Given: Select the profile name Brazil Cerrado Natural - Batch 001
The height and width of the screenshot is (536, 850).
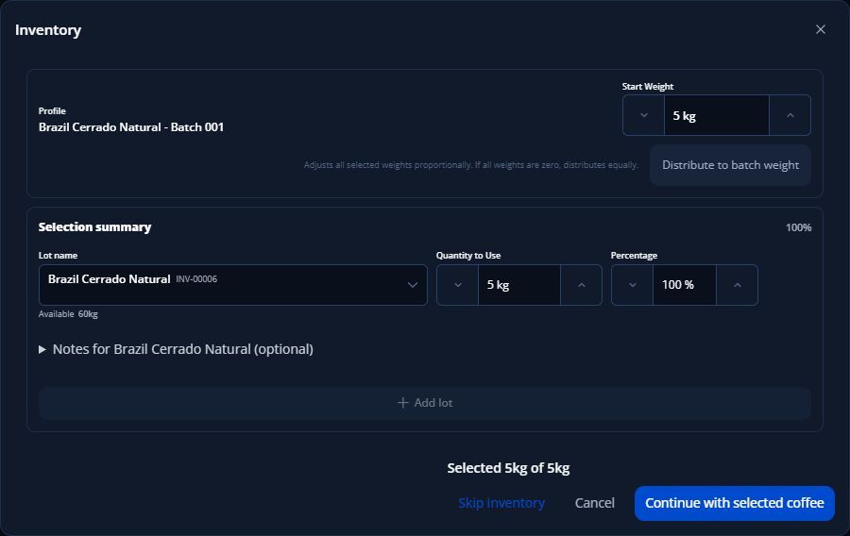Looking at the screenshot, I should point(131,127).
